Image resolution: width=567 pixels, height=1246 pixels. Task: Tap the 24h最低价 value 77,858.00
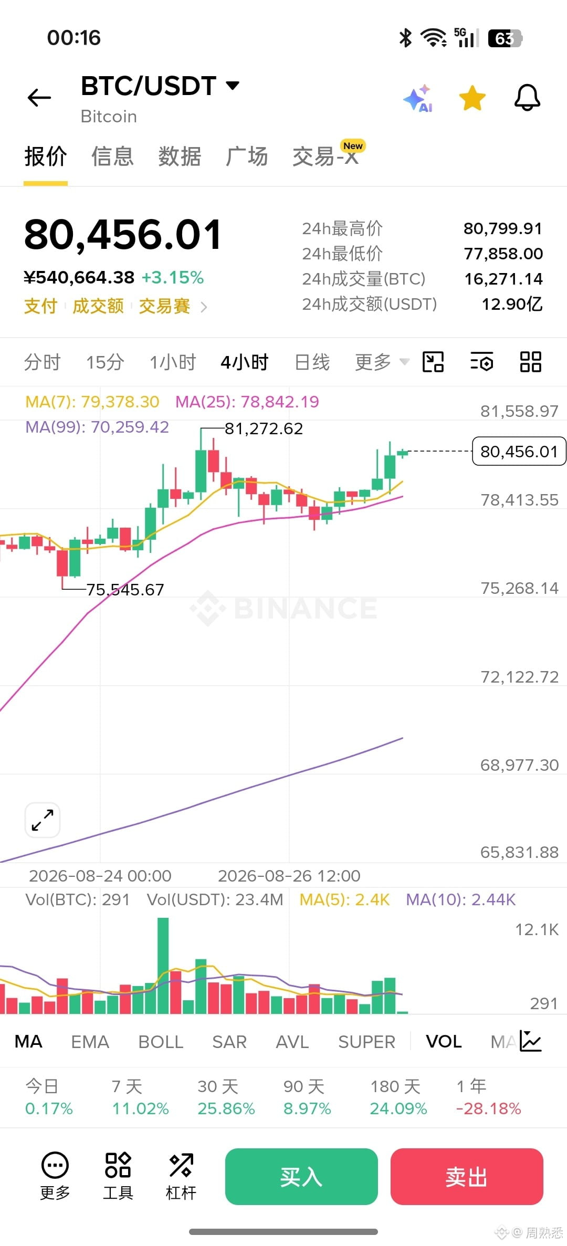503,254
